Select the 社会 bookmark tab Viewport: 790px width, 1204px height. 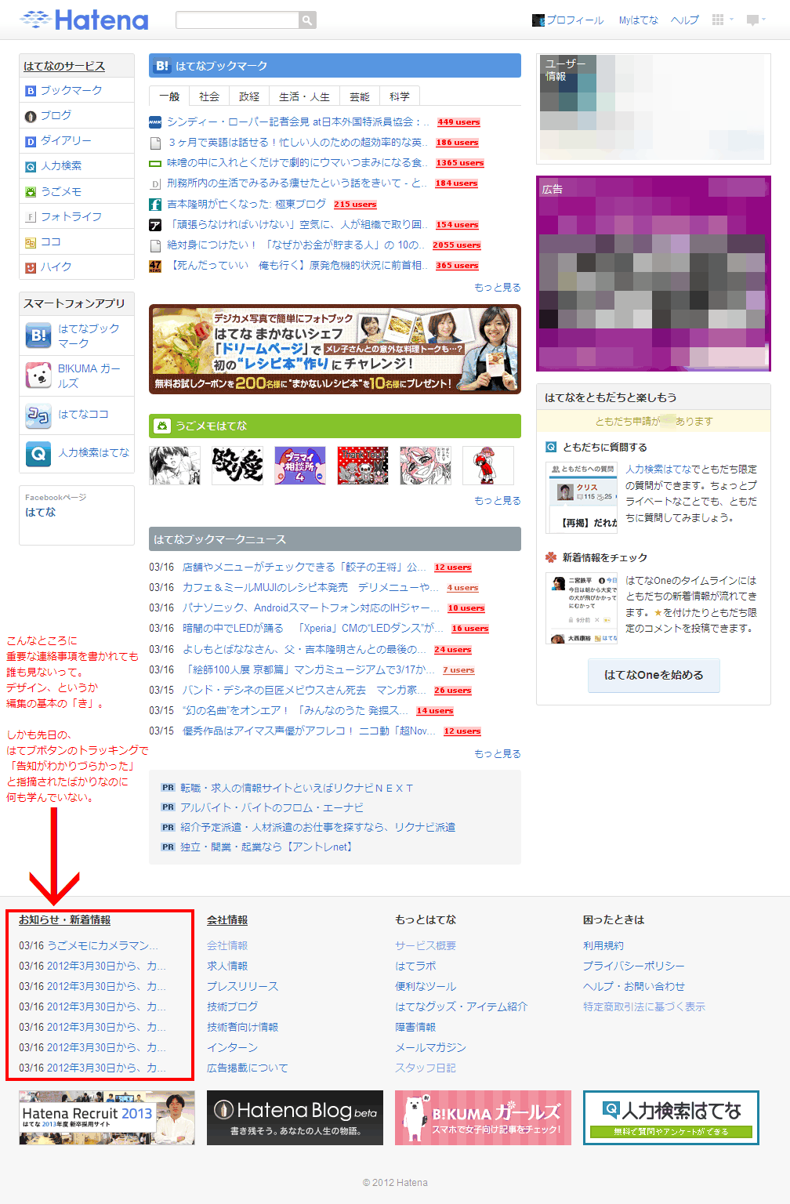[x=209, y=96]
